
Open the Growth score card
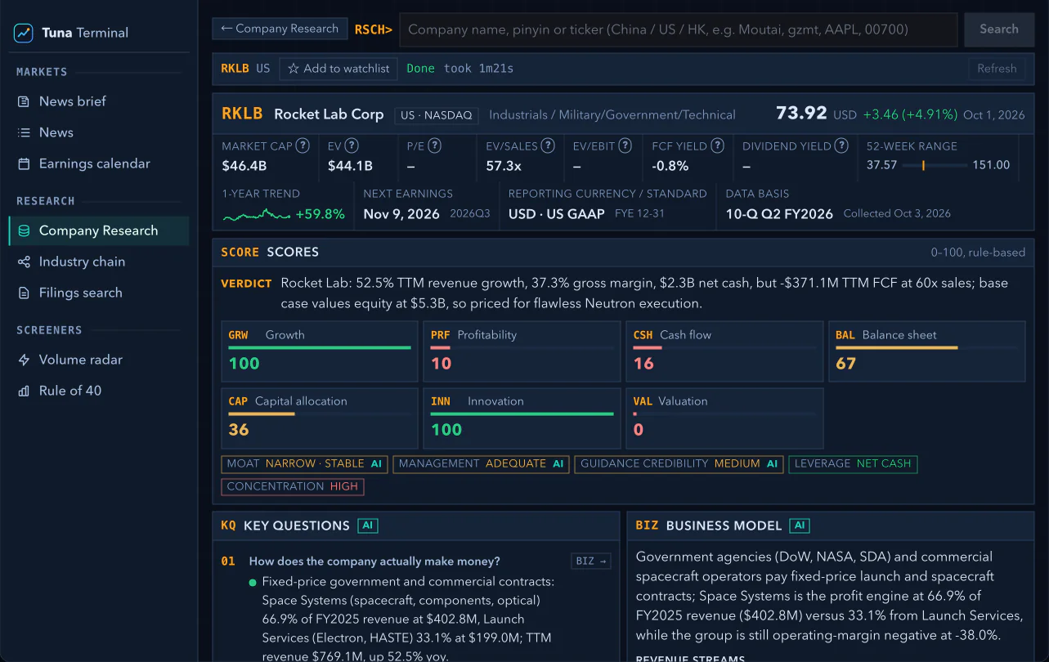320,351
